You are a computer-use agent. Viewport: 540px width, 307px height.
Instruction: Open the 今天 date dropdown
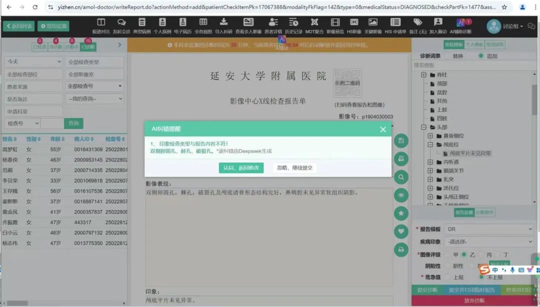coord(33,61)
